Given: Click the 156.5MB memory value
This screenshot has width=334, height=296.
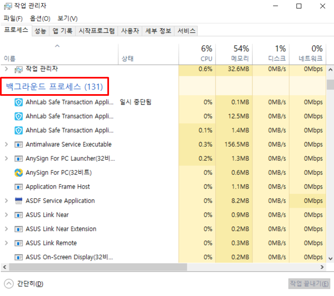Looking at the screenshot, I should [x=237, y=144].
